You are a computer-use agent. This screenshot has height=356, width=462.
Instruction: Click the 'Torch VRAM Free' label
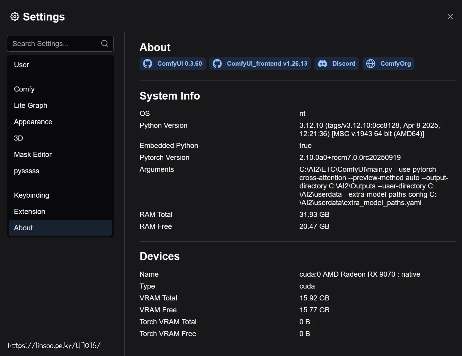click(x=168, y=334)
